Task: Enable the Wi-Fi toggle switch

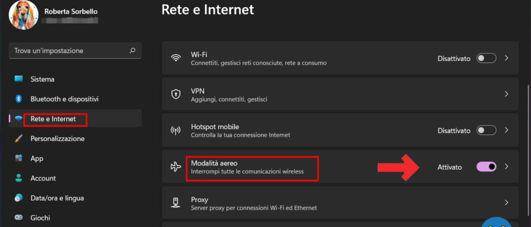Action: point(486,58)
